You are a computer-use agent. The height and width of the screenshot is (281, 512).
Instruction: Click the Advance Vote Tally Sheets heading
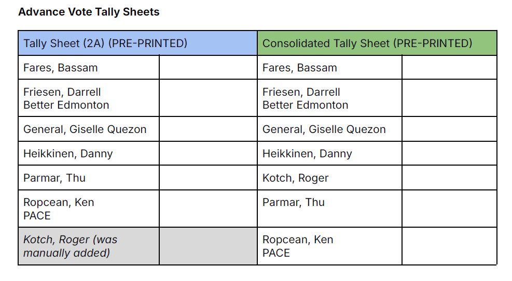(x=89, y=12)
